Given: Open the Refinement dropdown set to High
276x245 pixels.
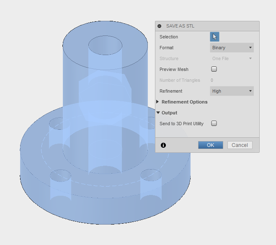Looking at the screenshot, I should coord(232,91).
